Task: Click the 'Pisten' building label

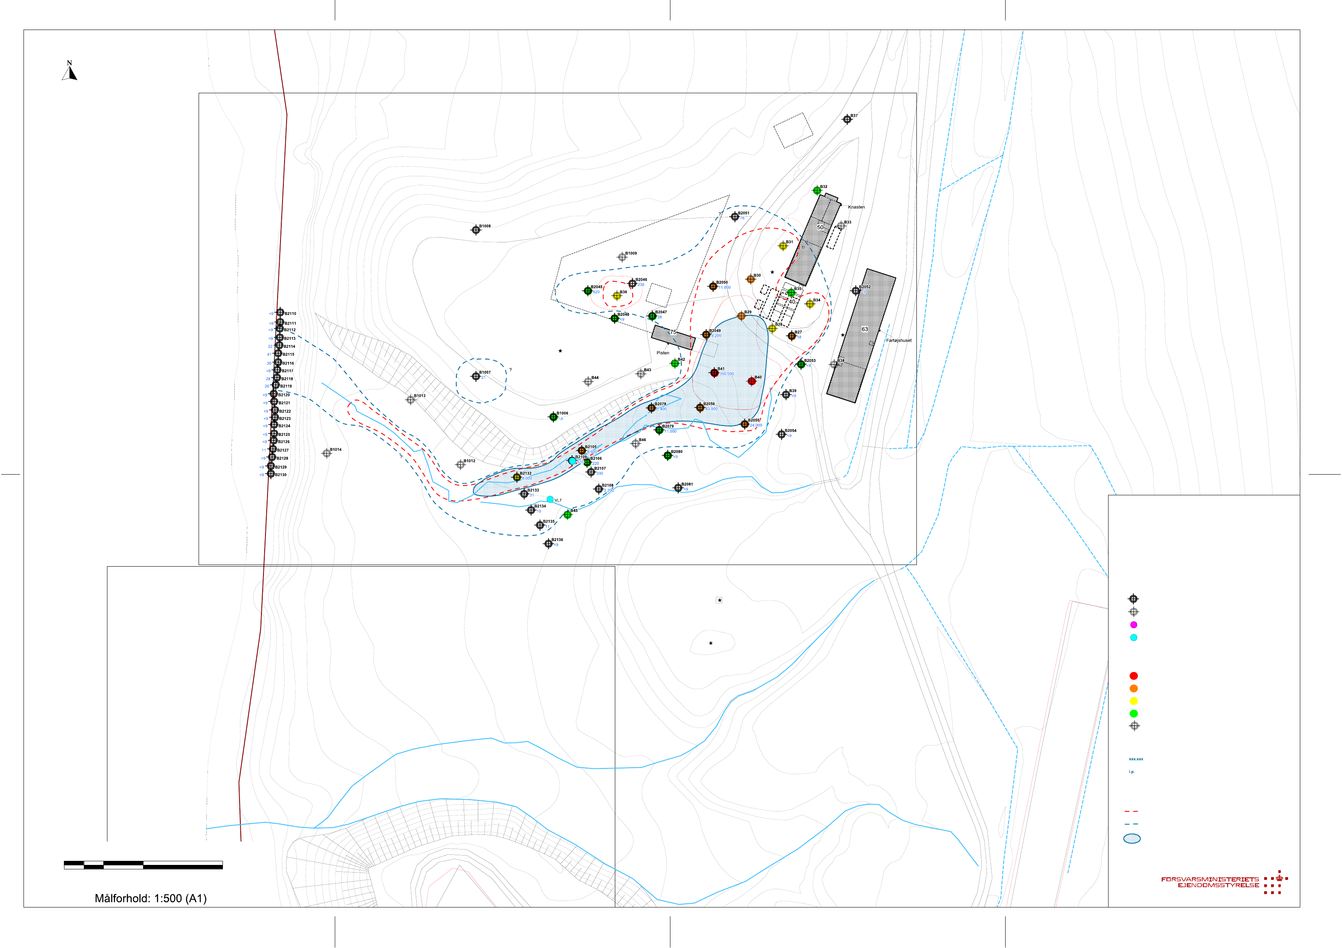Action: click(663, 353)
